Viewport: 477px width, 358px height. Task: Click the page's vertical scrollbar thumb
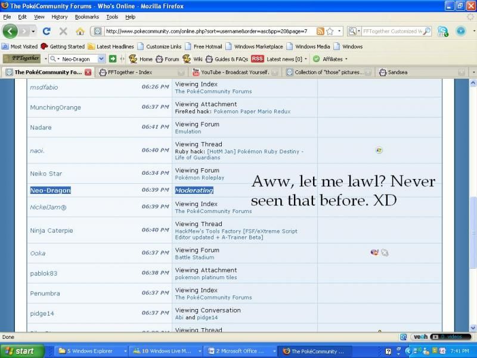[x=473, y=232]
